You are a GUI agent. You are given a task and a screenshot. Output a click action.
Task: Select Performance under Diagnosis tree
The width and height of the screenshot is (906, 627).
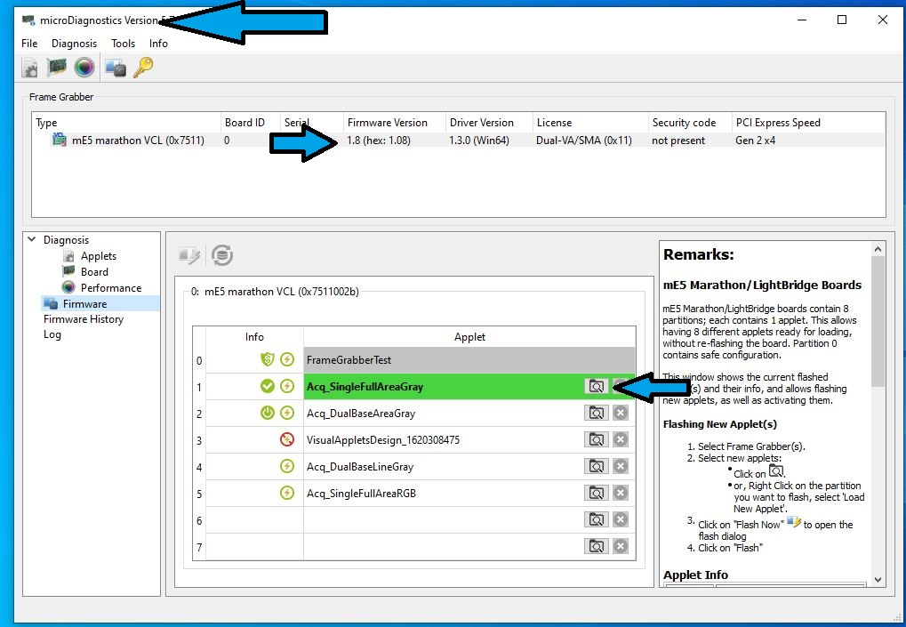click(x=110, y=288)
